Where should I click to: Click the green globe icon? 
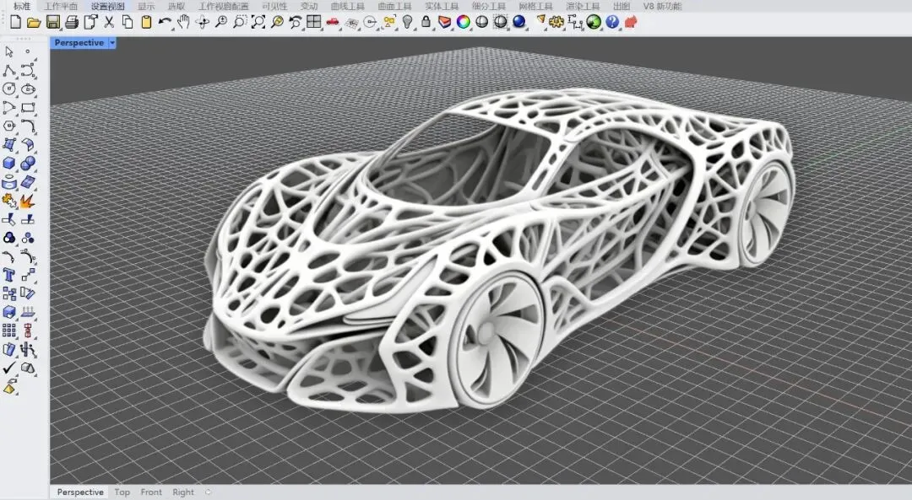click(594, 22)
